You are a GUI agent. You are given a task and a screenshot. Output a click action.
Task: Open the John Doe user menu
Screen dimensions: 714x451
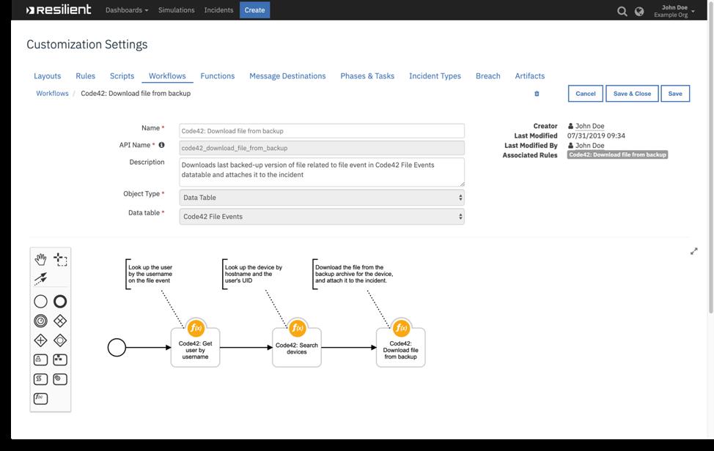tap(674, 11)
